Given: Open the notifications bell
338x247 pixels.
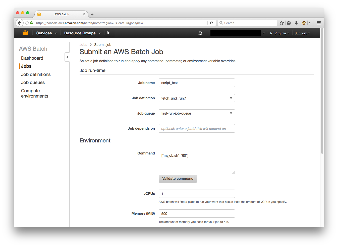Looking at the screenshot, I should pos(200,33).
